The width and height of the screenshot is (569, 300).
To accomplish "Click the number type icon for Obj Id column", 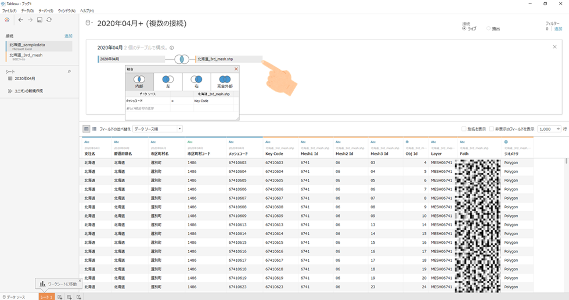I will [x=407, y=142].
